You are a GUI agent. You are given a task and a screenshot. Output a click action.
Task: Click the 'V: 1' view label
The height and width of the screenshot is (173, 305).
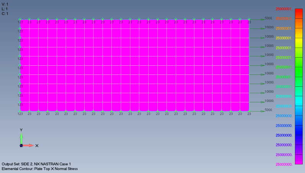tap(5, 4)
